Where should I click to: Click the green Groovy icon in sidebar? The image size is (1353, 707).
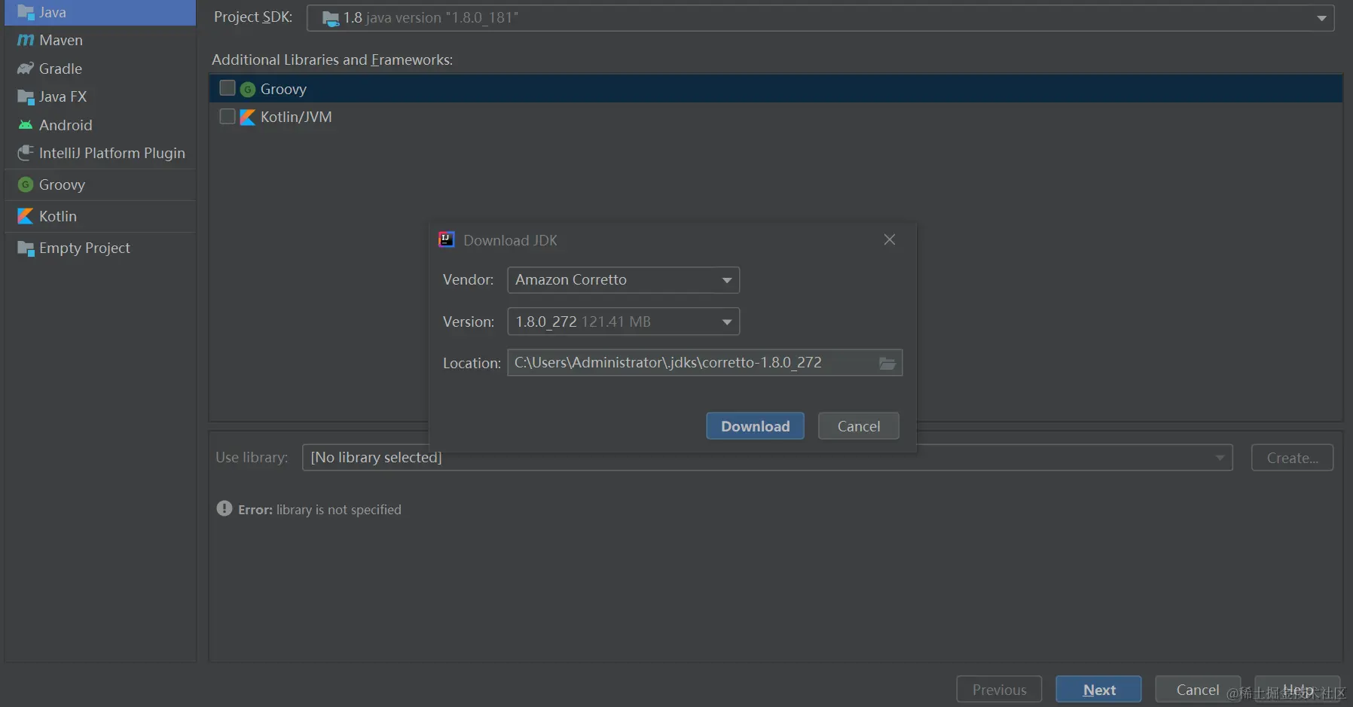pos(26,184)
